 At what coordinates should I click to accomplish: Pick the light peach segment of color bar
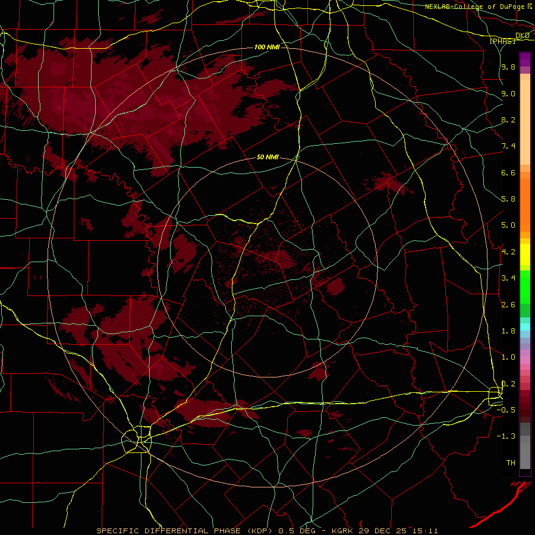[x=525, y=122]
